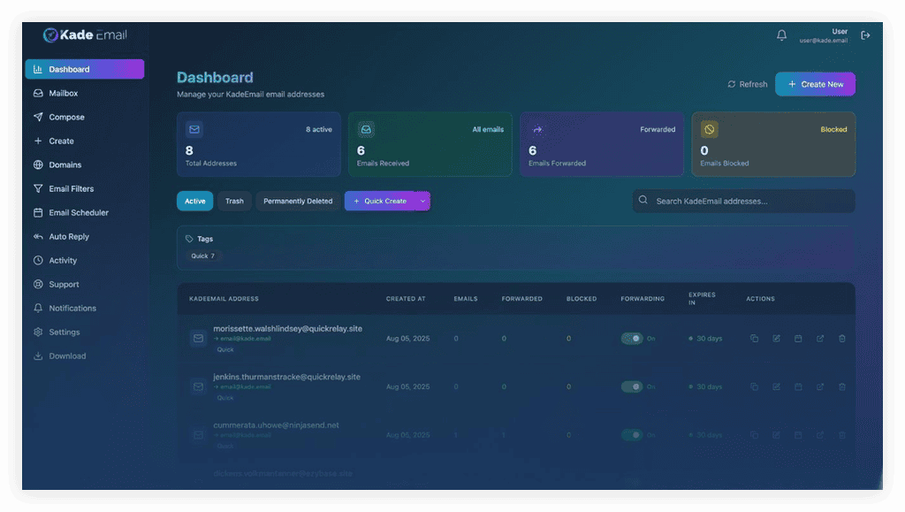
Task: Focus the Search KadeEmail addresses field
Action: click(744, 201)
